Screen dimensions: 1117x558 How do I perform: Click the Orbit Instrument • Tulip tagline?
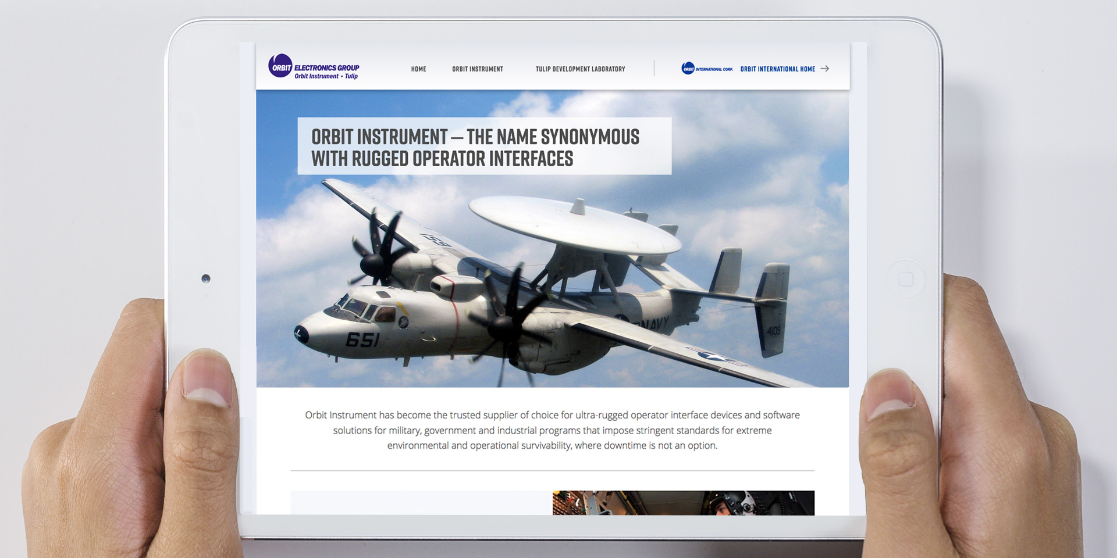click(x=326, y=76)
